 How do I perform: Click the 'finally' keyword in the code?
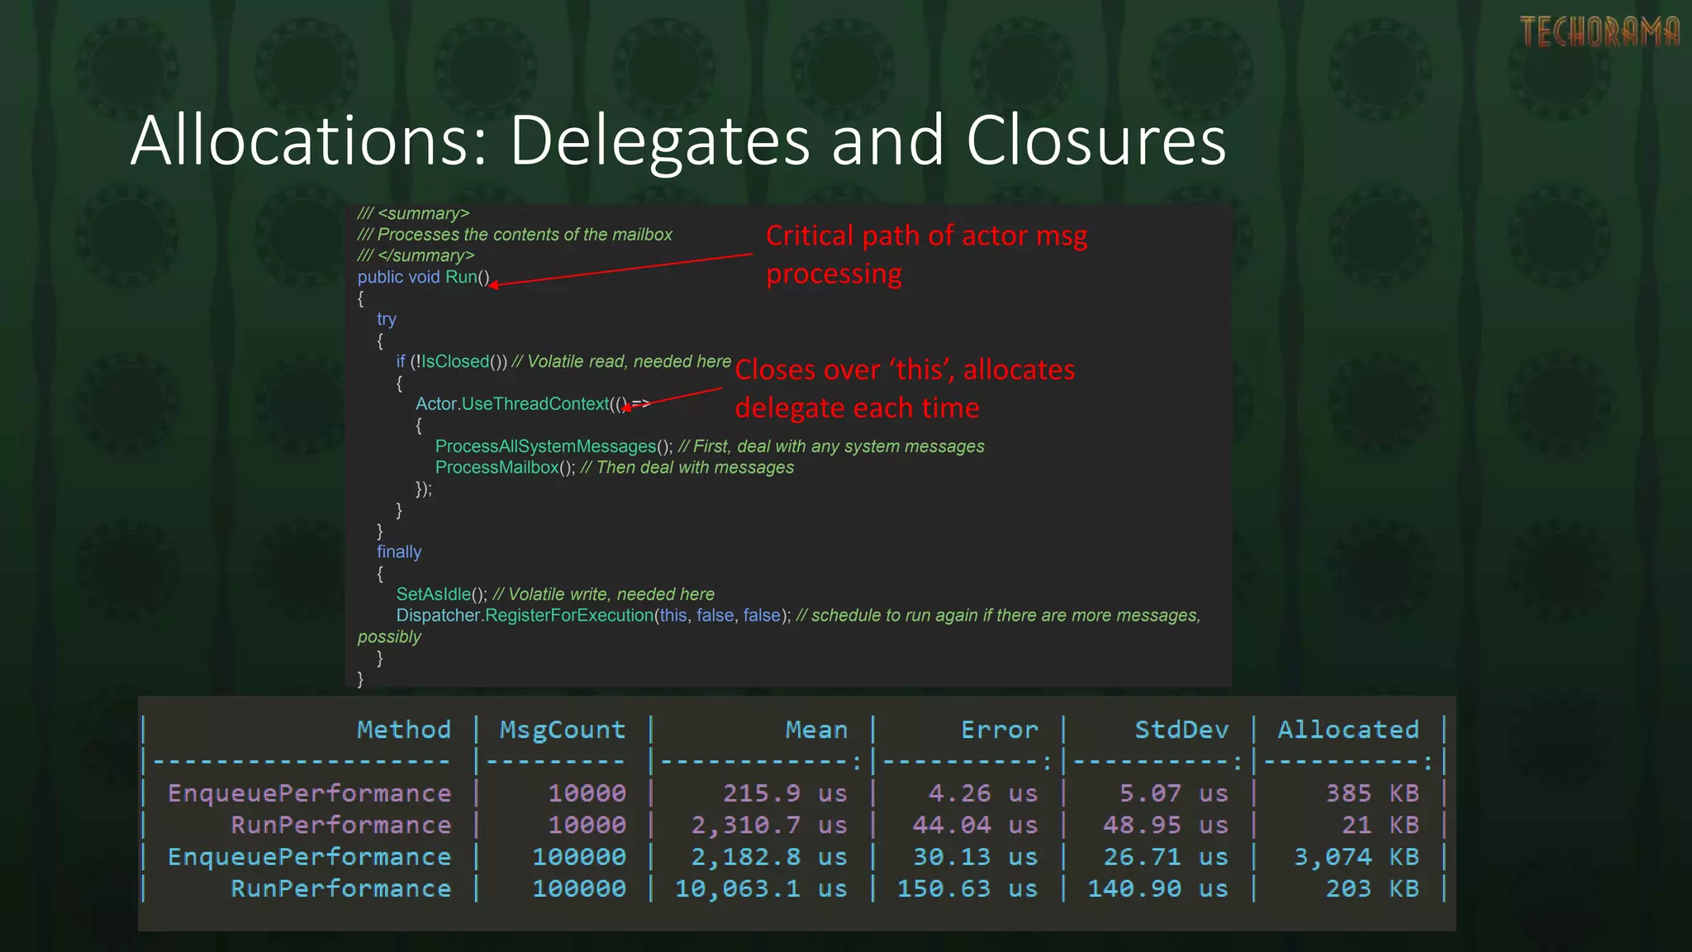[399, 552]
